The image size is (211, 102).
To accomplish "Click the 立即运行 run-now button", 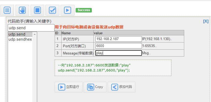I will coord(68,87).
